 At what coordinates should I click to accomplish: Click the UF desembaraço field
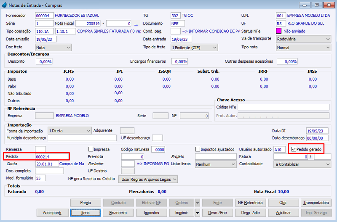(x=157, y=138)
